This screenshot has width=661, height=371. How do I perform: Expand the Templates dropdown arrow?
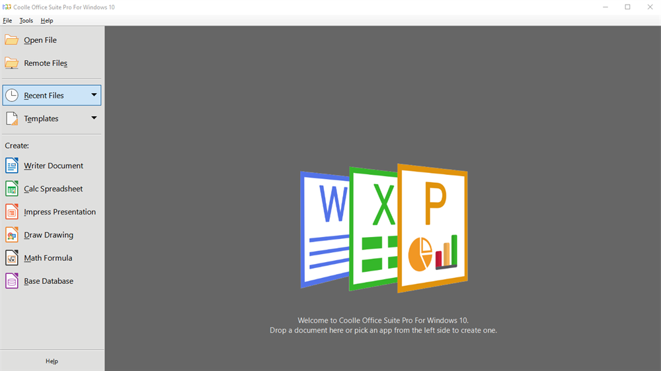click(x=94, y=118)
